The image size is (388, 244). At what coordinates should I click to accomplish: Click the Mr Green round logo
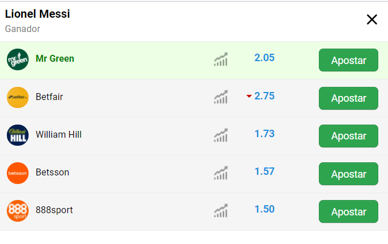click(x=18, y=59)
